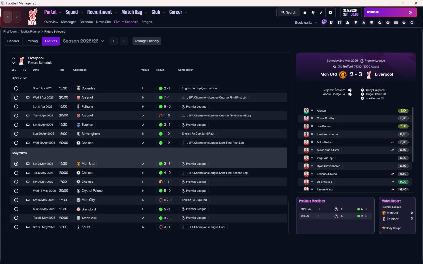Open the News Site sub-menu item
This screenshot has height=264, width=423.
[x=103, y=22]
